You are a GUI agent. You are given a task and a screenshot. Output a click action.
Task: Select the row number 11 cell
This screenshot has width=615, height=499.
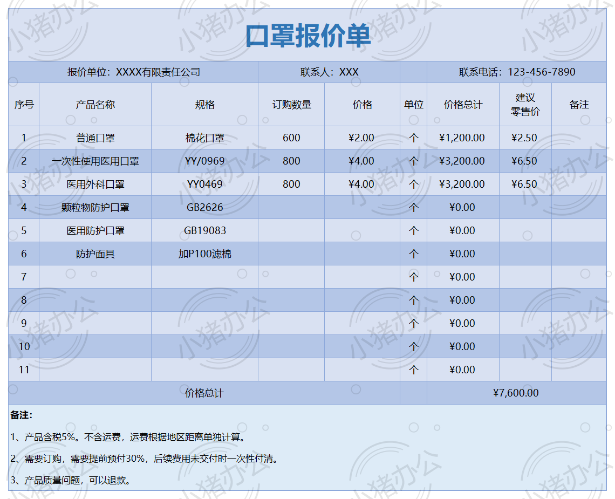pyautogui.click(x=24, y=370)
